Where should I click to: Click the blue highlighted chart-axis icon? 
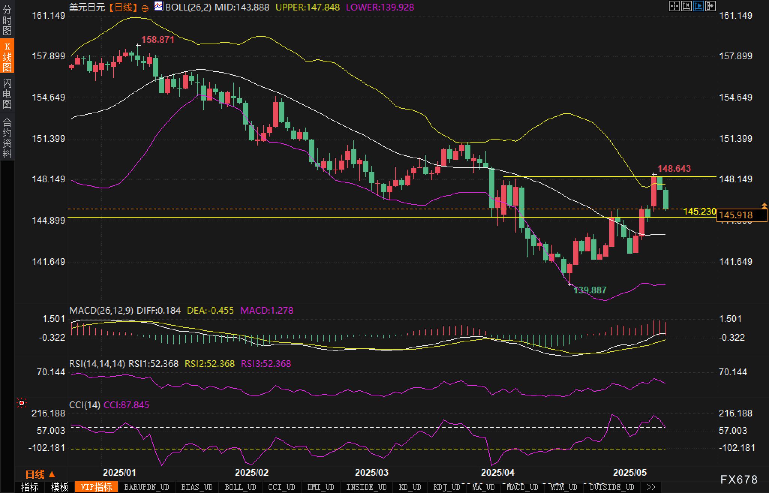click(x=698, y=6)
